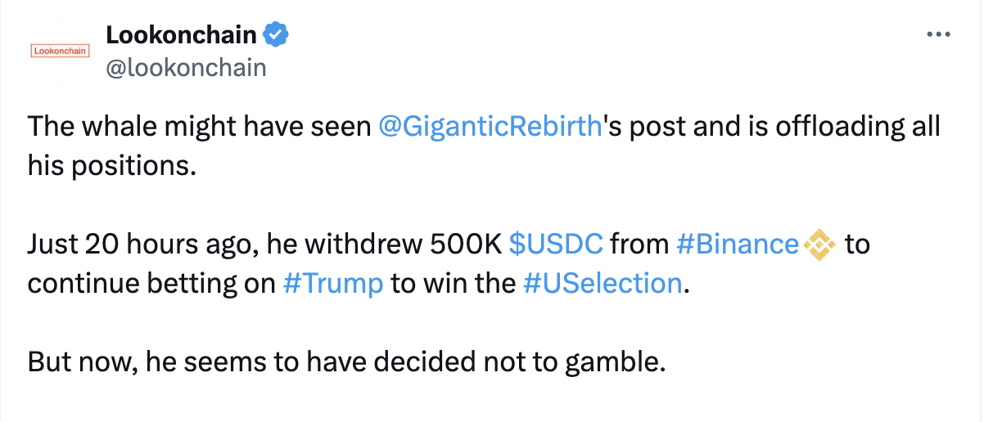The width and height of the screenshot is (984, 422).
Task: Visit the @lookonchain handle
Action: (186, 67)
